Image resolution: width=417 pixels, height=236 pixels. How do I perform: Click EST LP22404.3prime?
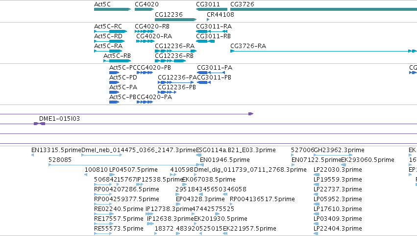[x=316, y=234]
